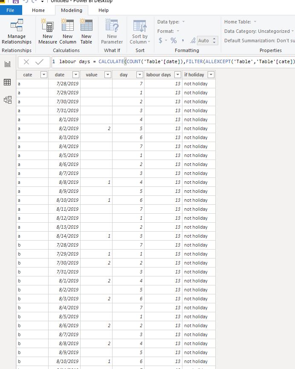Image resolution: width=295 pixels, height=369 pixels.
Task: Switch to the Home ribbon tab
Action: 38,10
